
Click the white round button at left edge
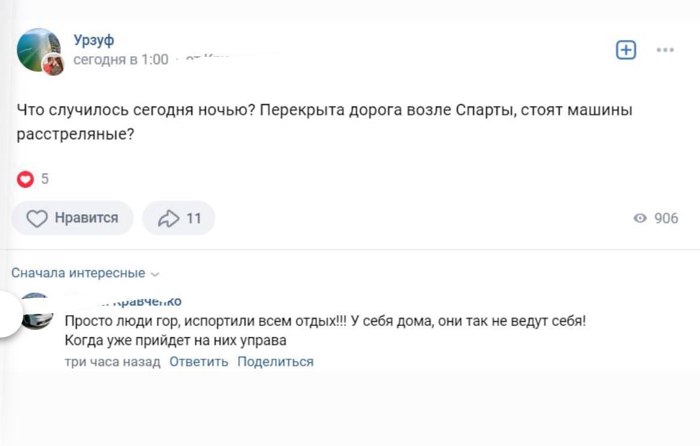pyautogui.click(x=7, y=316)
